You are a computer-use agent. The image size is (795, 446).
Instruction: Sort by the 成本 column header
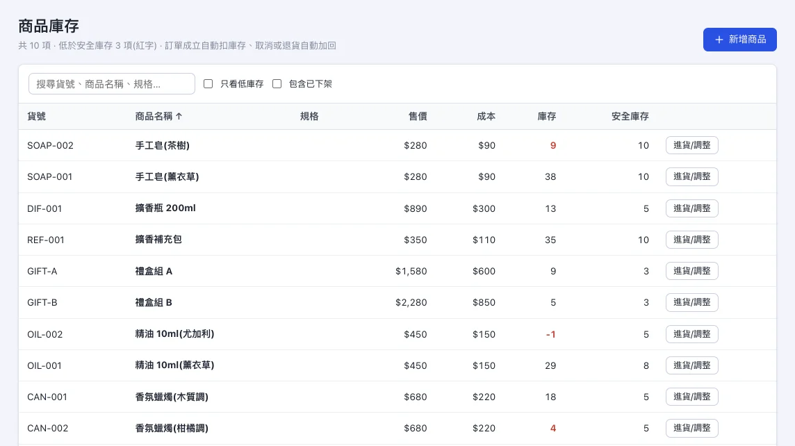click(x=486, y=116)
